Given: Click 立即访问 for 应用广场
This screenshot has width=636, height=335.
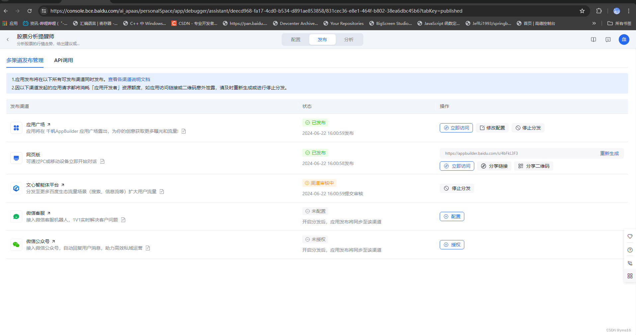Looking at the screenshot, I should tap(456, 128).
